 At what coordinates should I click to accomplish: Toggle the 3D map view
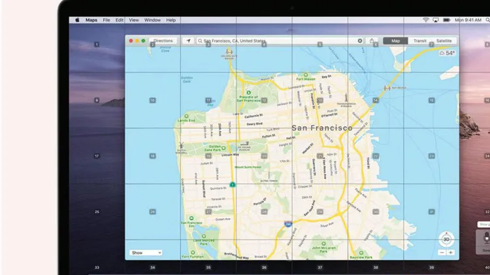446,239
